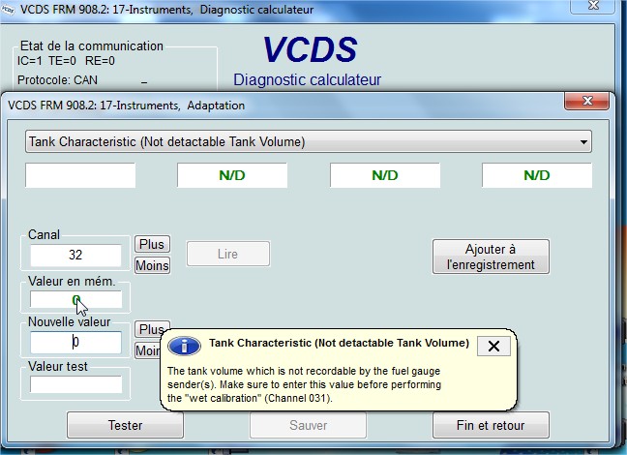Click the blue info icon in tooltip
Image resolution: width=627 pixels, height=455 pixels.
(191, 346)
